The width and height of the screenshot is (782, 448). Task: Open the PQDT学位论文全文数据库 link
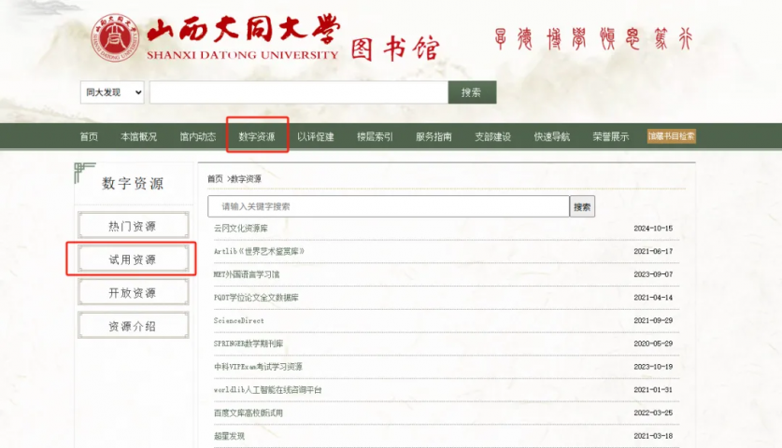pos(255,298)
